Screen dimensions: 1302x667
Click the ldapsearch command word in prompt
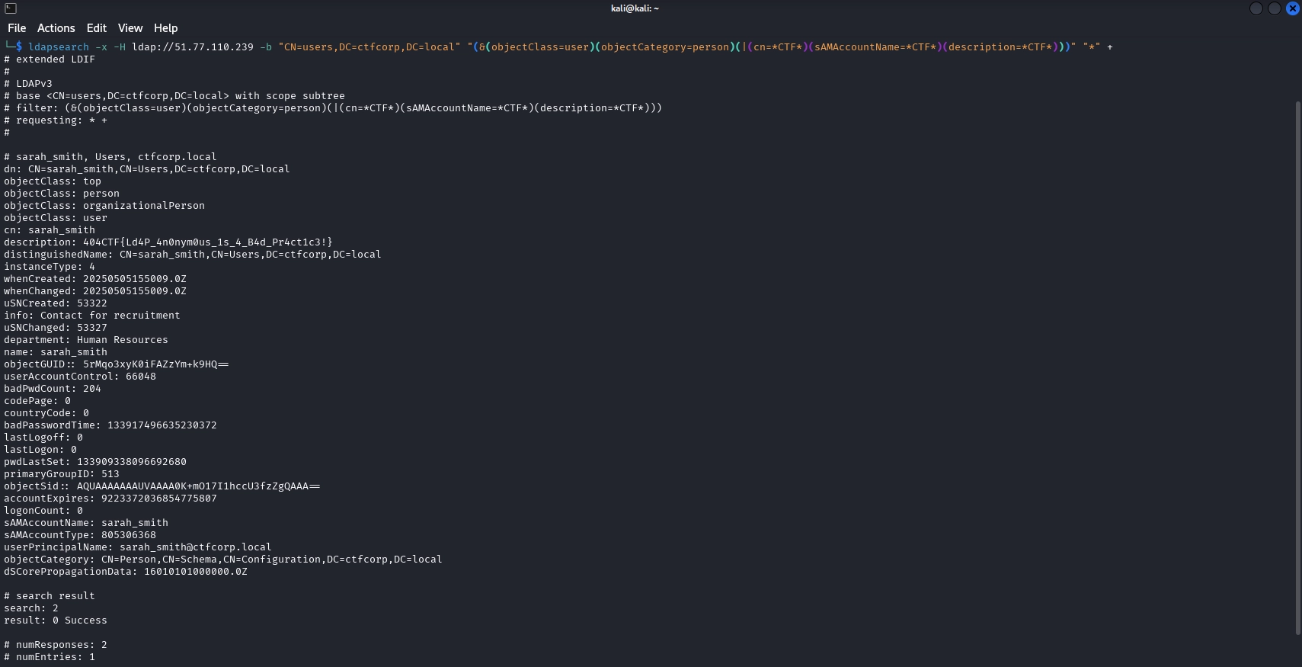59,47
